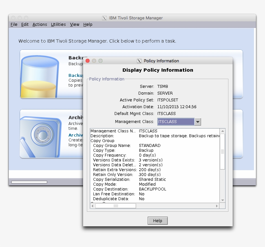The image size is (265, 247).
Task: Follow the blue Backup hyperlink
Action: point(76,75)
